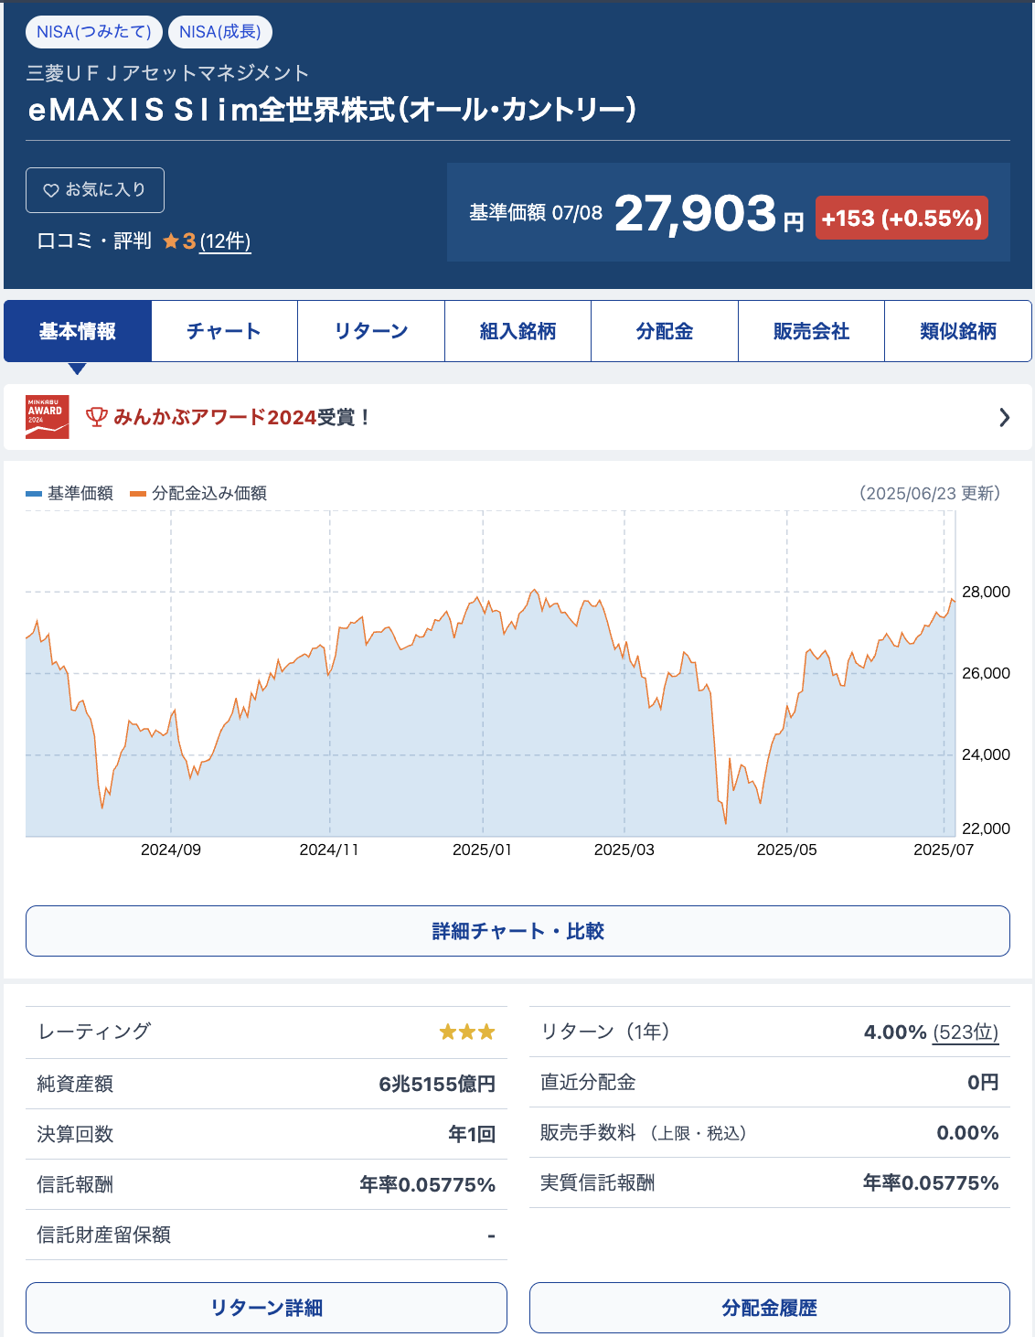The image size is (1035, 1337).
Task: Open the 販売会社 tab
Action: tap(812, 331)
